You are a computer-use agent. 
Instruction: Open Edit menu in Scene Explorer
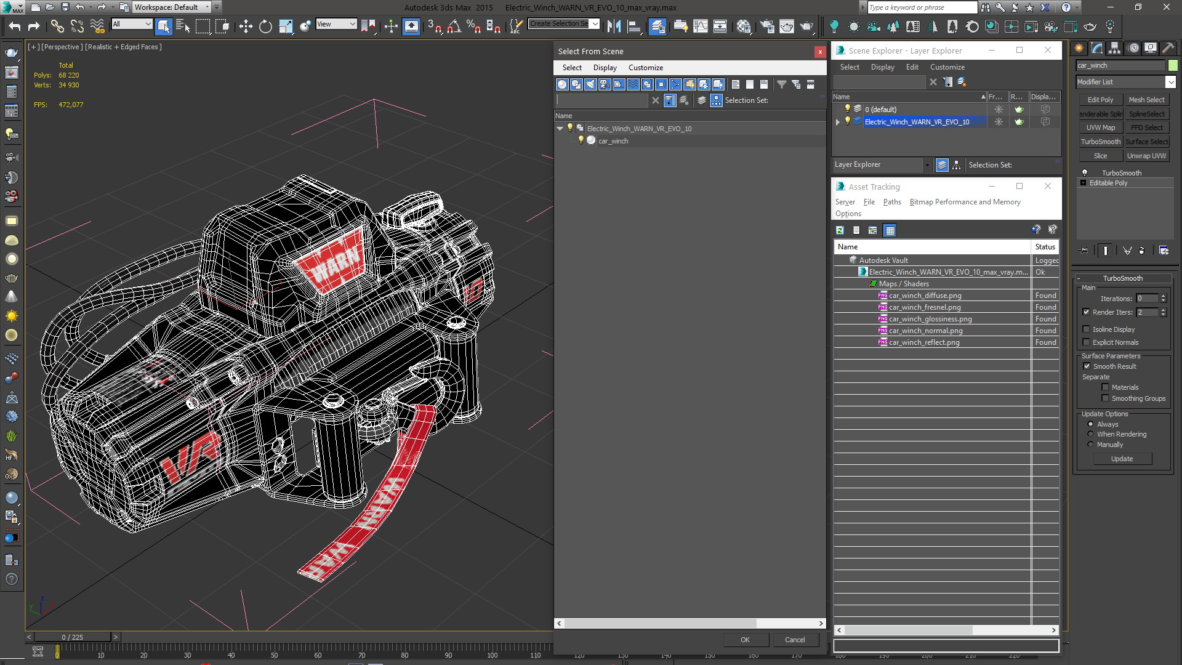coord(912,67)
